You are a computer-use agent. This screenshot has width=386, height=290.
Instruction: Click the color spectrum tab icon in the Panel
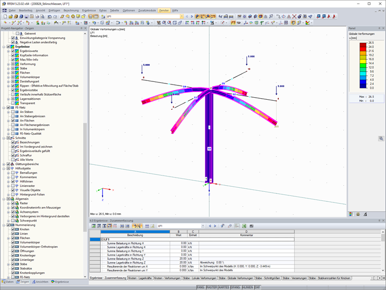351,214
